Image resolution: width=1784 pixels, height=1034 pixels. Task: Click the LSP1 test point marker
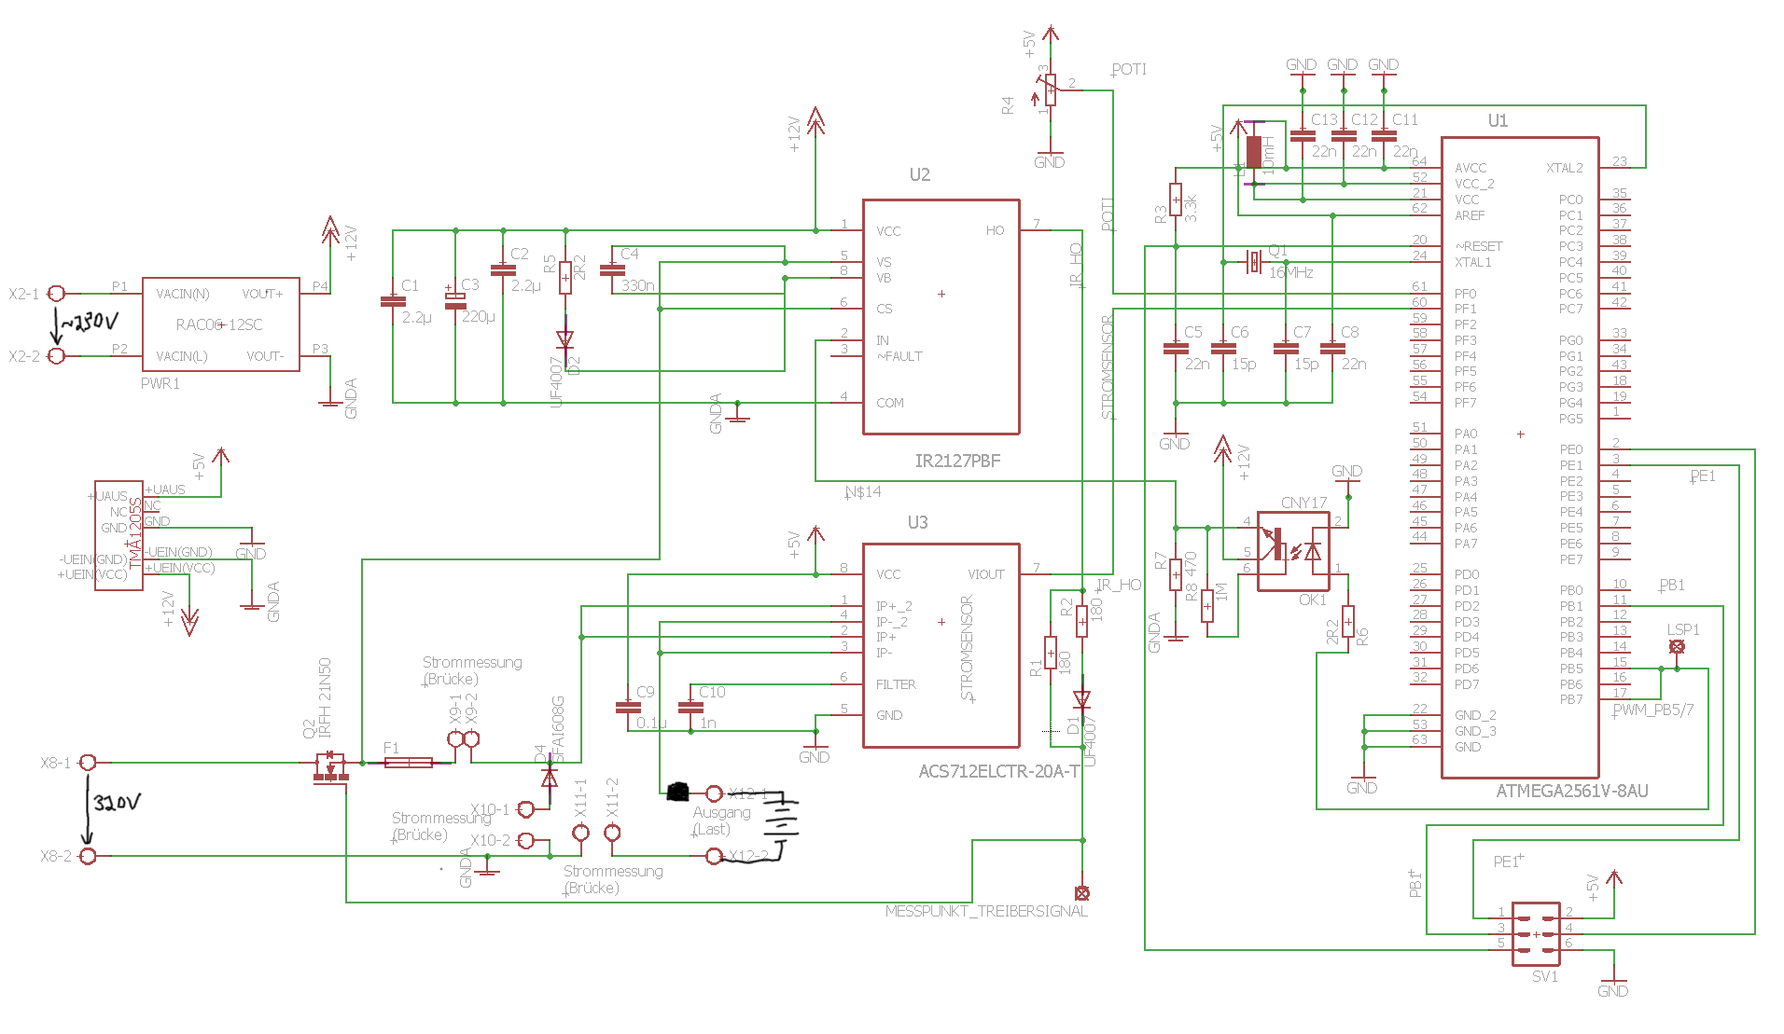tap(1677, 646)
